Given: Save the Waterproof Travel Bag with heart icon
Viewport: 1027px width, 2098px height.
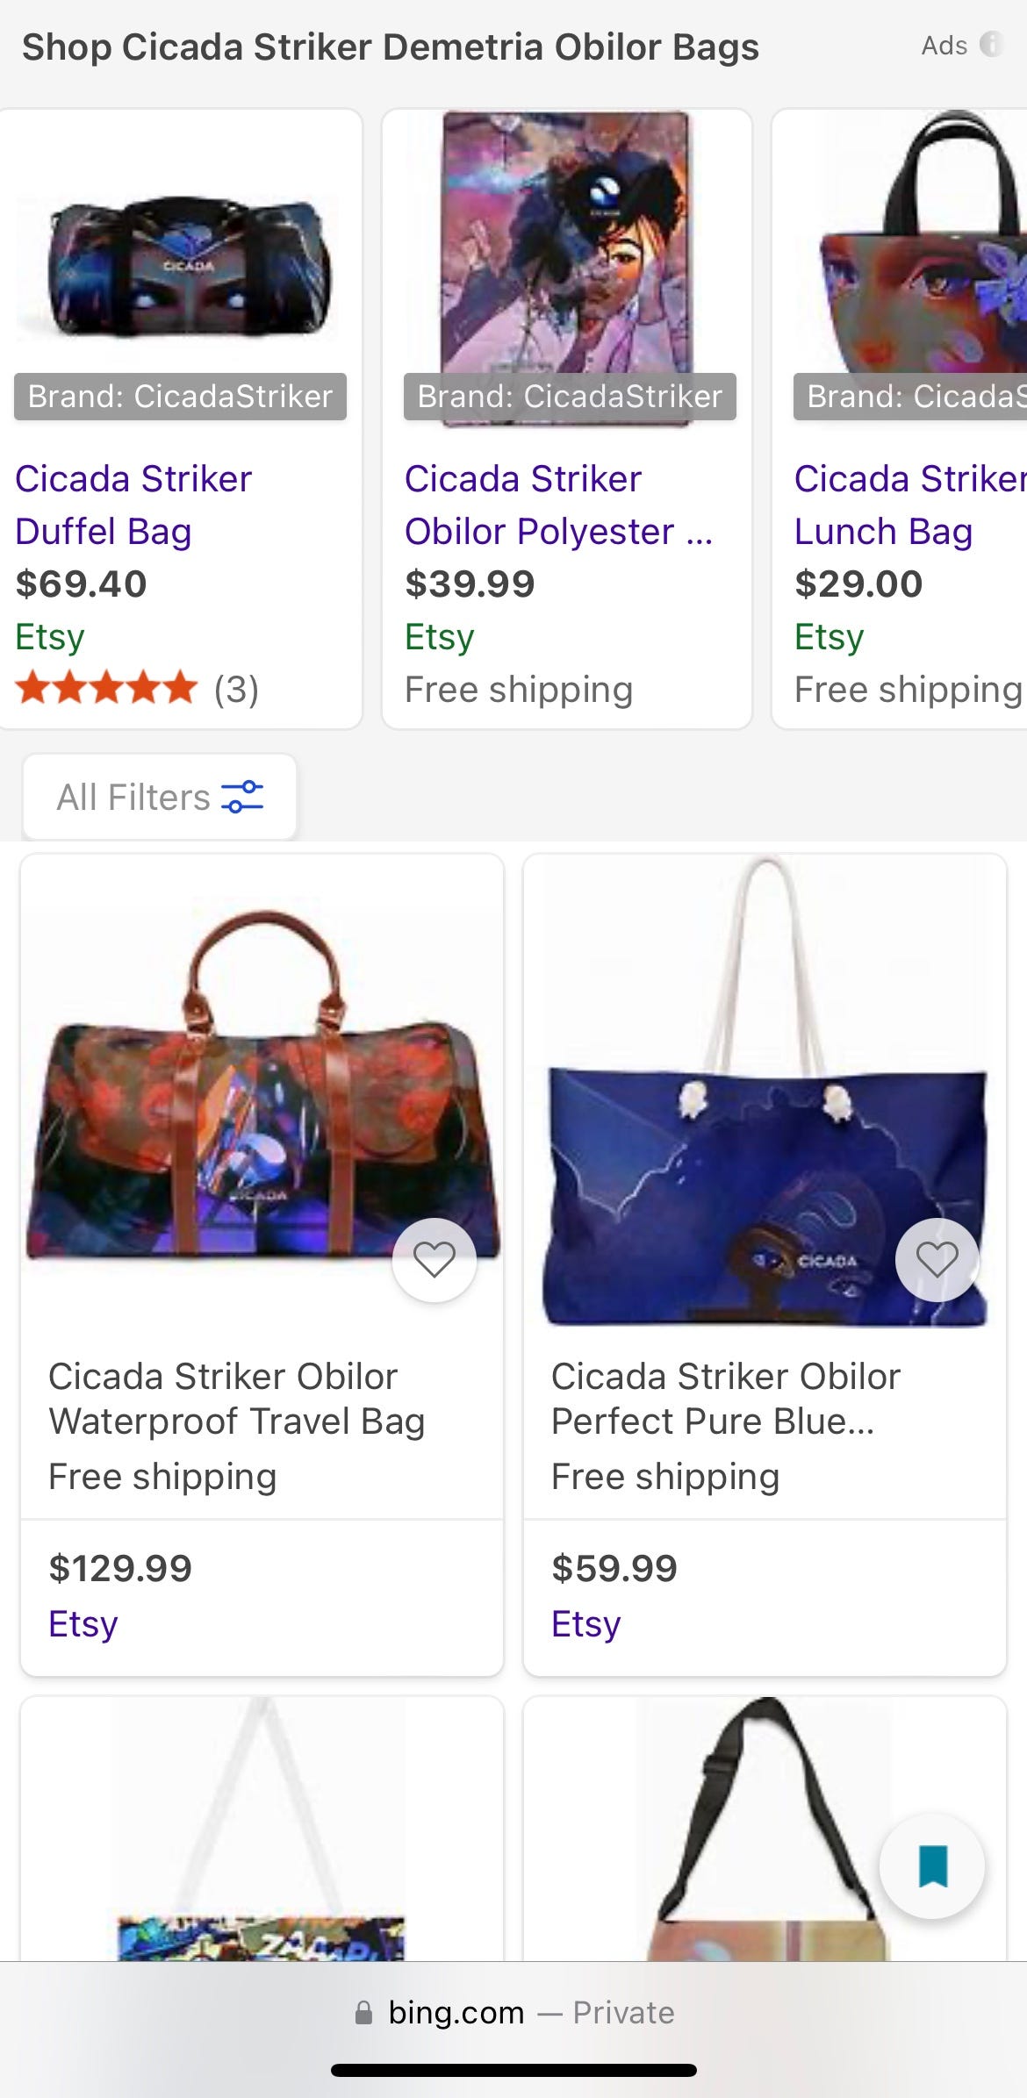Looking at the screenshot, I should tap(434, 1260).
